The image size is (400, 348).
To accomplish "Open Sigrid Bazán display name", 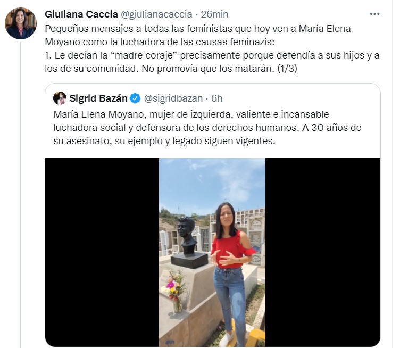I will point(98,98).
